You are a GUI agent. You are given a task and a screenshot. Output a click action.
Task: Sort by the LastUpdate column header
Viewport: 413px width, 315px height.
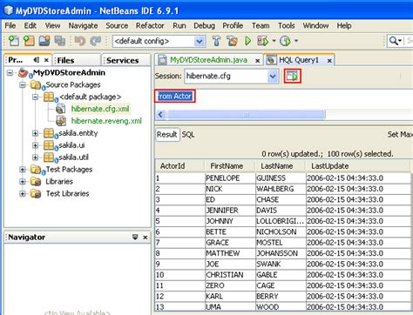357,166
